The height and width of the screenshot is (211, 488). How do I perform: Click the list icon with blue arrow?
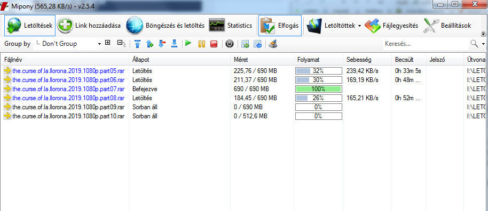tap(257, 44)
